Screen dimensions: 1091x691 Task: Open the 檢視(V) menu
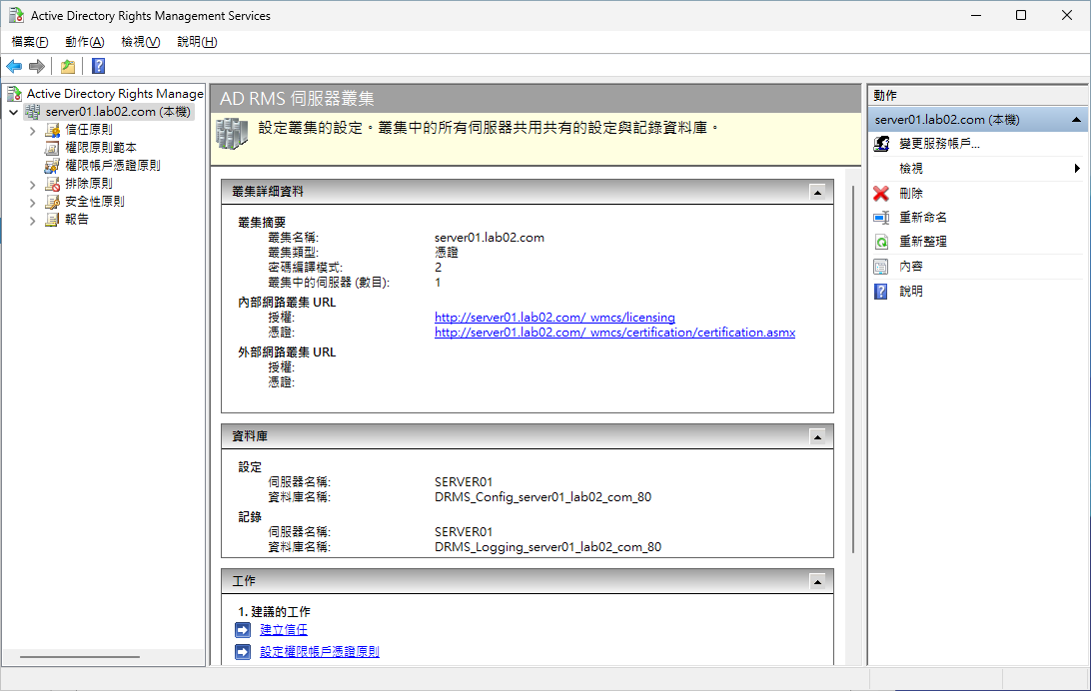coord(141,42)
